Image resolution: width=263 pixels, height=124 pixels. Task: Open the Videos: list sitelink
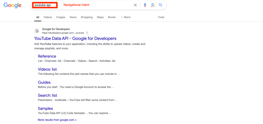pos(47,69)
